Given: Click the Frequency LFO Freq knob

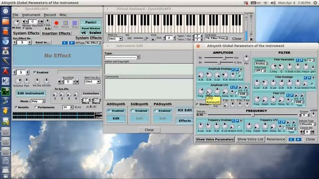Looking at the screenshot, I should (249, 126).
